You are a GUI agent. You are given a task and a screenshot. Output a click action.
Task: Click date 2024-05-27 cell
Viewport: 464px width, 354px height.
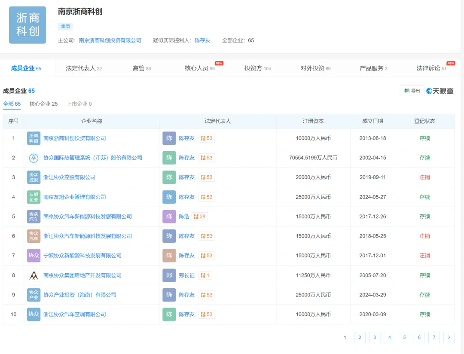click(x=372, y=197)
